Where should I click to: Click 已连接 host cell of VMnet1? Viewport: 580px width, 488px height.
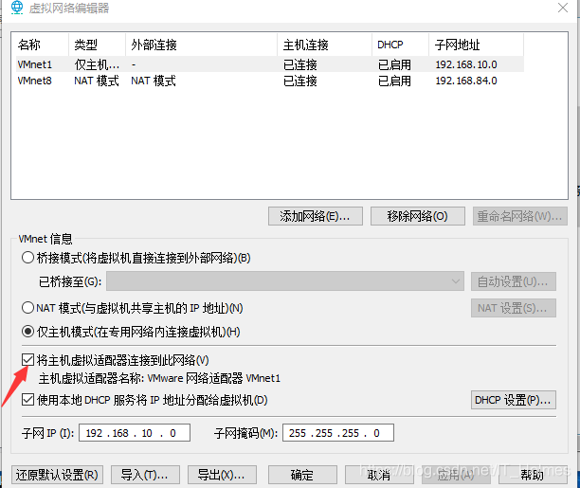[300, 64]
